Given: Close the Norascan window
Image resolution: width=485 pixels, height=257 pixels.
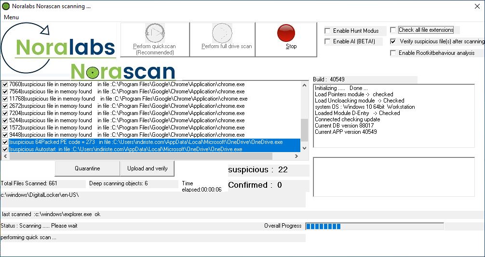Looking at the screenshot, I should click(477, 6).
